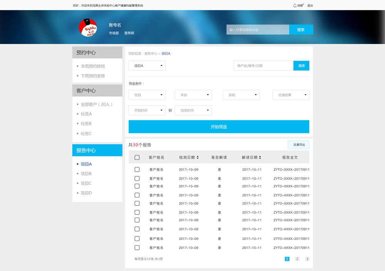This screenshot has width=385, height=271.
Task: Sort by 检测日期 arrows
Action: [198, 157]
